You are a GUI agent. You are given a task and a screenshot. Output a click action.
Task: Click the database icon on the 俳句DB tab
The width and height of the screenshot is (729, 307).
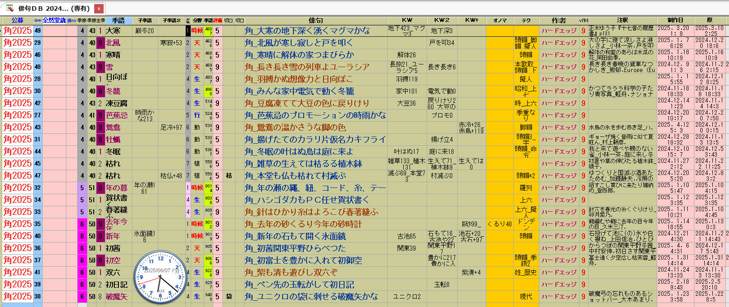click(9, 9)
